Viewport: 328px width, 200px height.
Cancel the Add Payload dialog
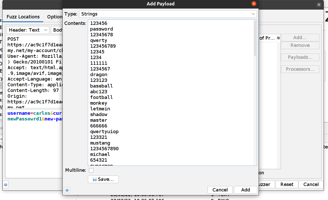click(x=220, y=190)
